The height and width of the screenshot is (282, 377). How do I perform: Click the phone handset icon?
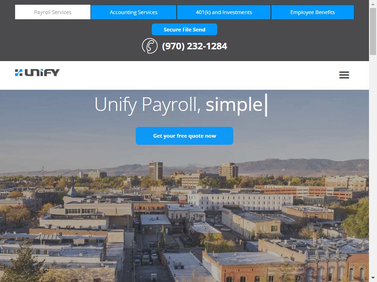[149, 46]
